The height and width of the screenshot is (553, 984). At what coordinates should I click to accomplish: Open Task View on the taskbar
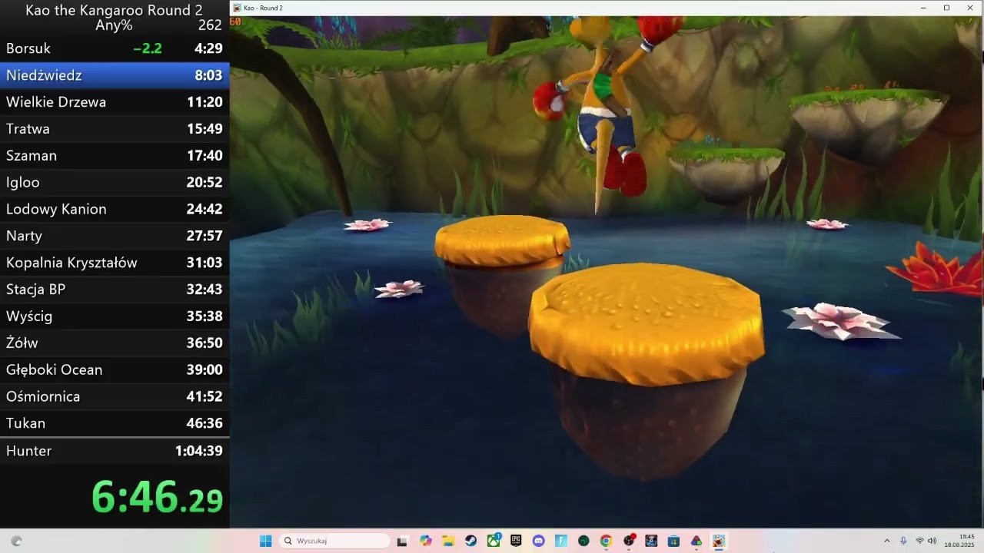tap(402, 541)
